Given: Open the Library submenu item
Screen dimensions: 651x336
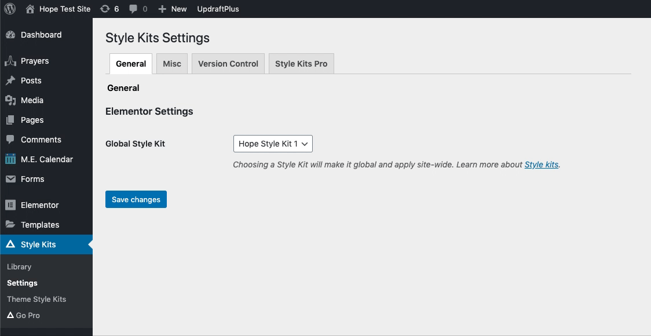Looking at the screenshot, I should pos(19,266).
